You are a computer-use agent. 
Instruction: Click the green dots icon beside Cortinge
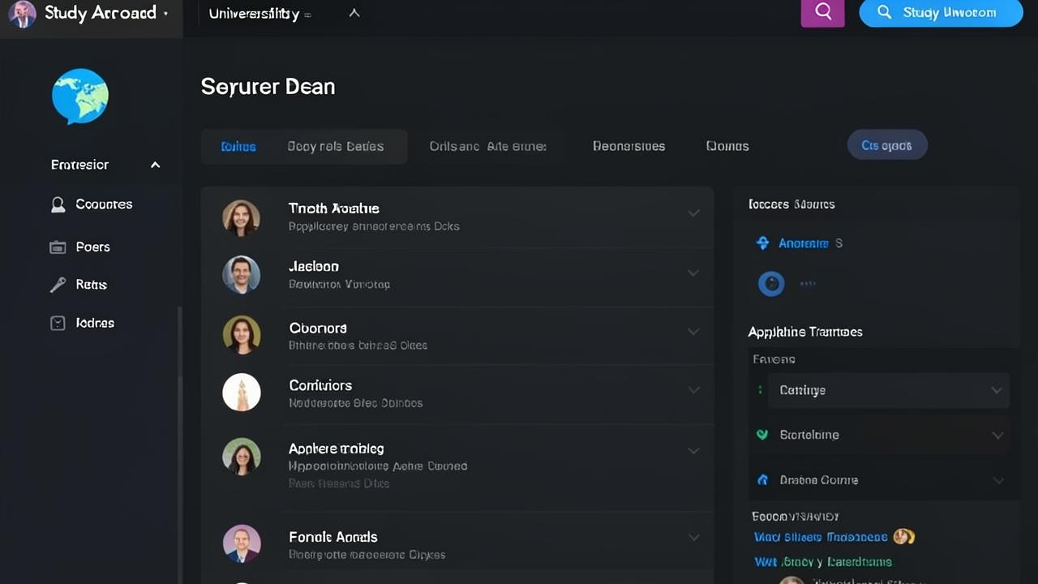click(760, 390)
